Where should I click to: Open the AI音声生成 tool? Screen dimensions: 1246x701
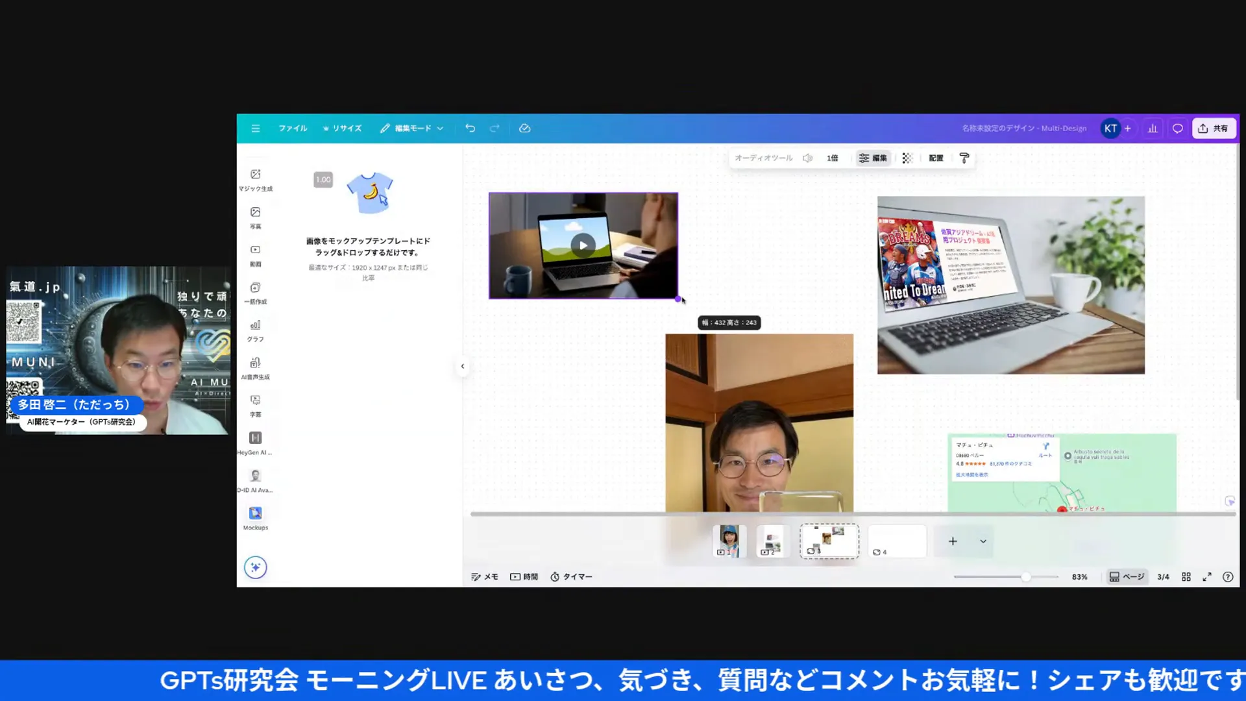[256, 369]
